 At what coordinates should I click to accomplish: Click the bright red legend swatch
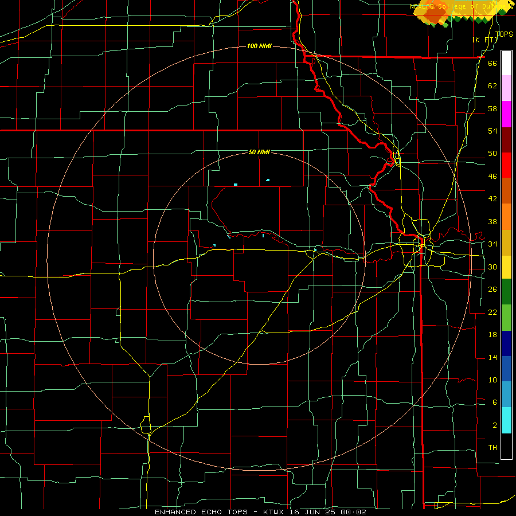(x=506, y=165)
